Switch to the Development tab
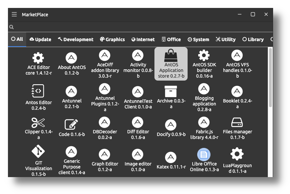The width and height of the screenshot is (290, 194). (x=76, y=39)
